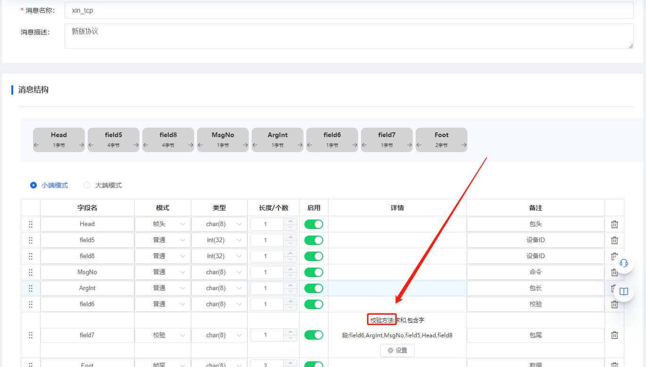Move MsgNo block right with arrow
The width and height of the screenshot is (646, 367).
[x=245, y=145]
